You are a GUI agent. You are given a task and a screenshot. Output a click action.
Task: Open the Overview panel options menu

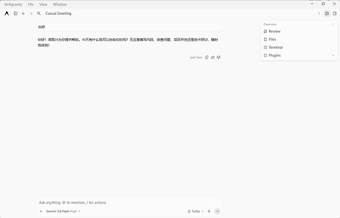point(333,24)
